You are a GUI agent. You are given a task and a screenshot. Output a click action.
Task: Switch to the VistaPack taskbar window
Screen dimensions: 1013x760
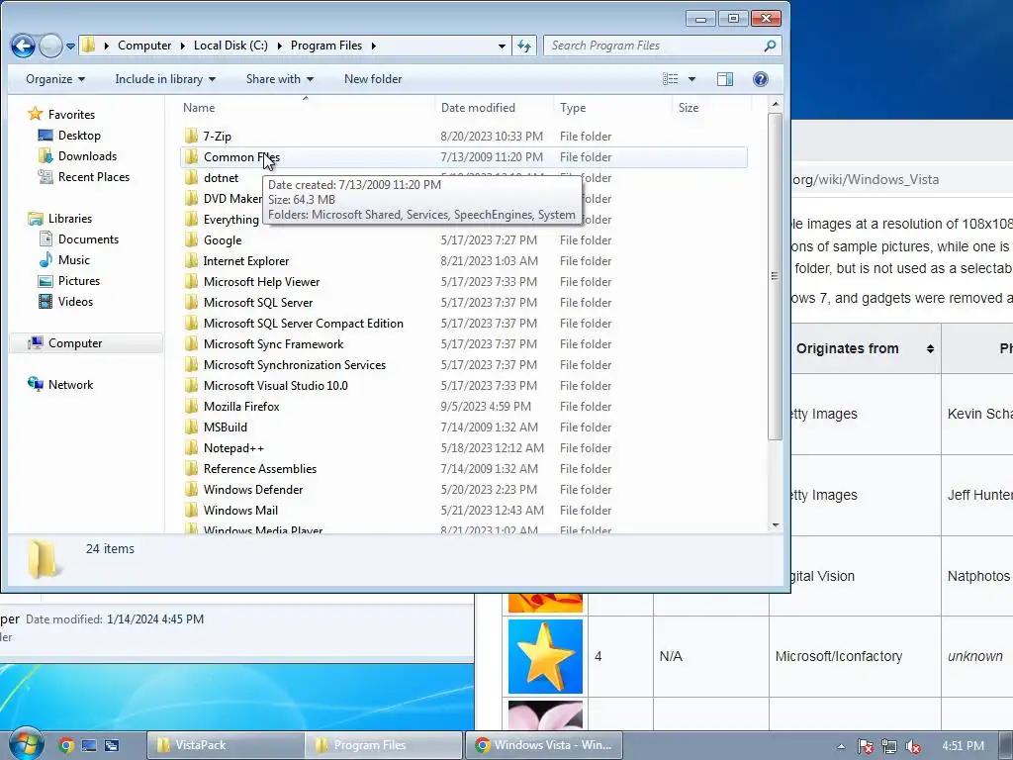point(225,745)
